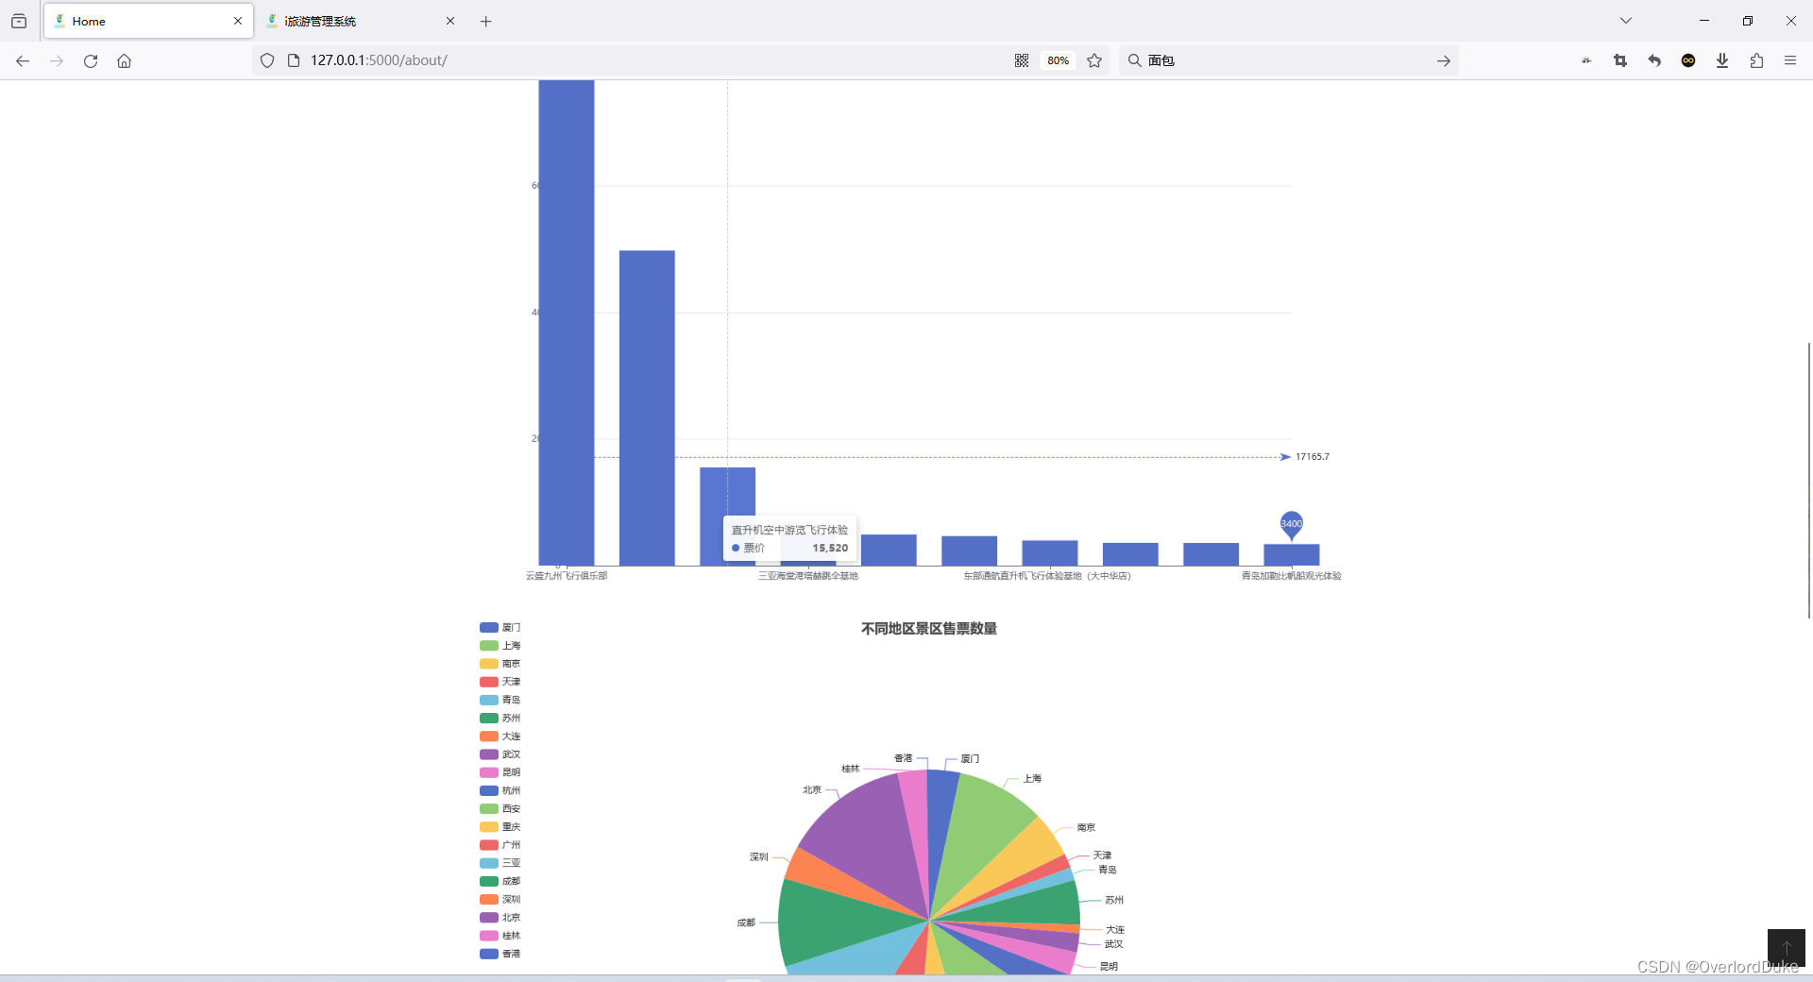Open Firefox View at top left
The width and height of the screenshot is (1813, 982).
(x=19, y=21)
